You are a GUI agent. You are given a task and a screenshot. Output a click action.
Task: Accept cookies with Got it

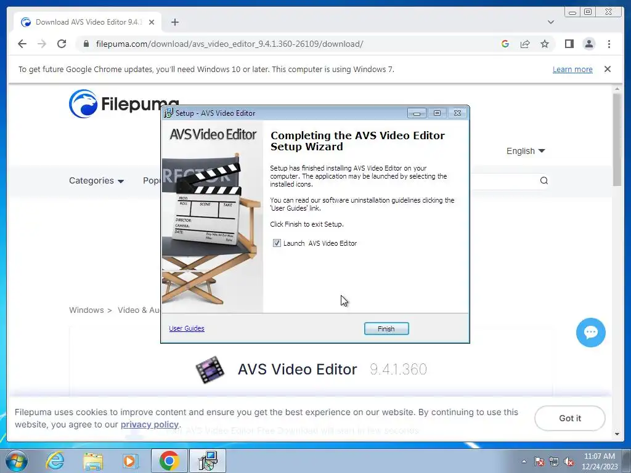(x=569, y=418)
